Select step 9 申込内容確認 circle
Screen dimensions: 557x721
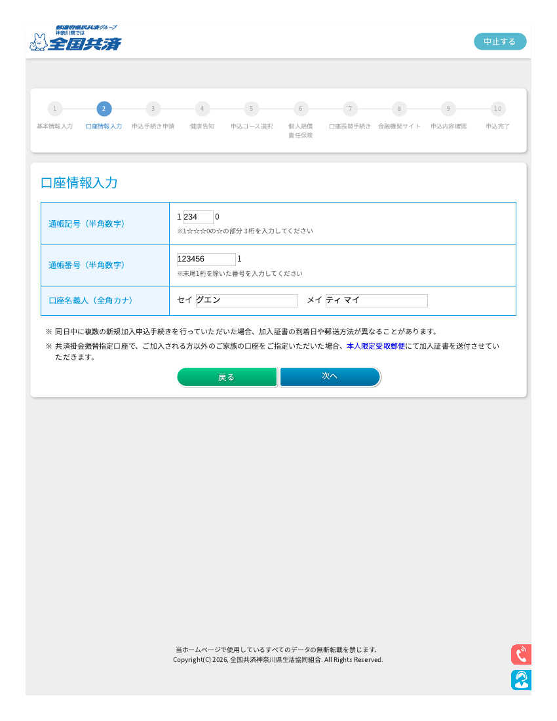tap(448, 109)
